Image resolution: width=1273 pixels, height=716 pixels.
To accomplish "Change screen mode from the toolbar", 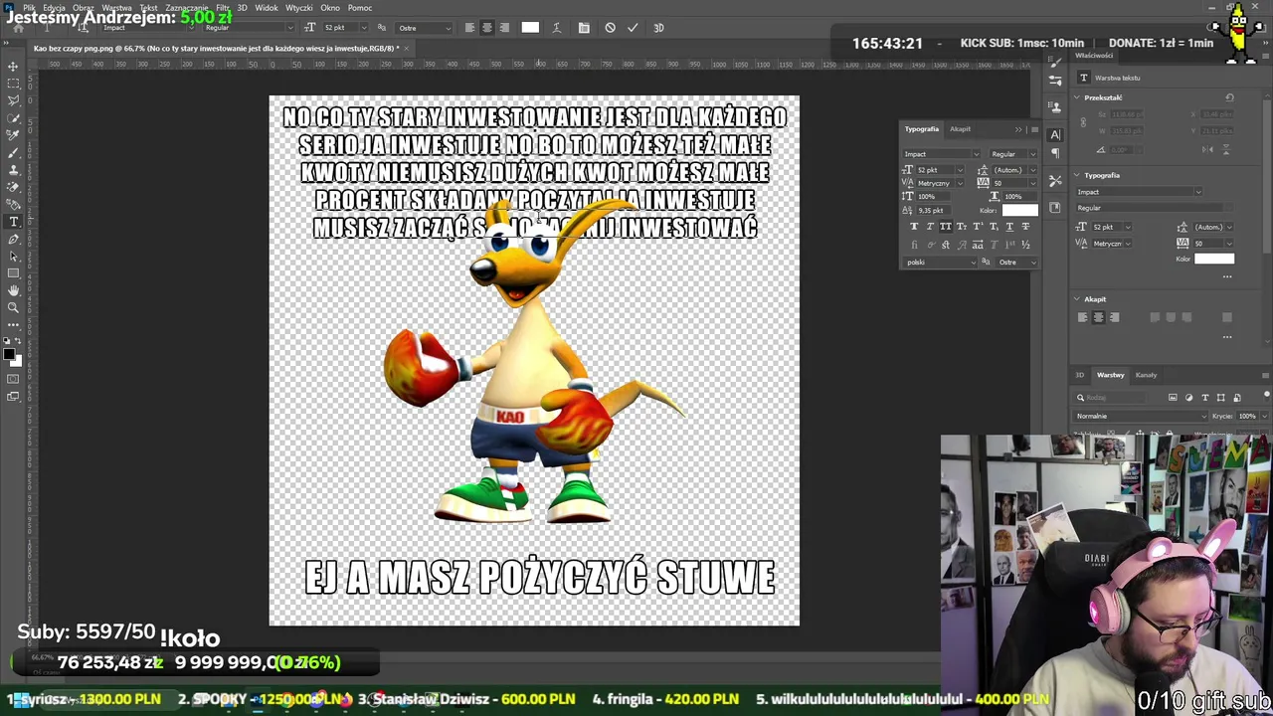I will [13, 397].
